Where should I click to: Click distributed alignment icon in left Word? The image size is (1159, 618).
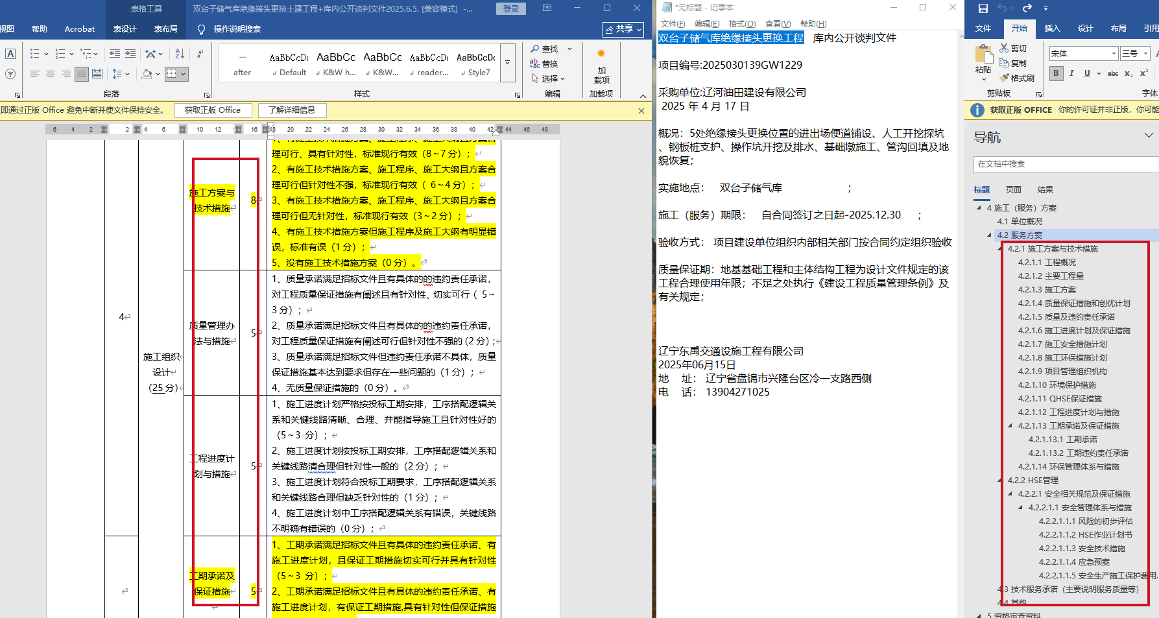pyautogui.click(x=97, y=75)
